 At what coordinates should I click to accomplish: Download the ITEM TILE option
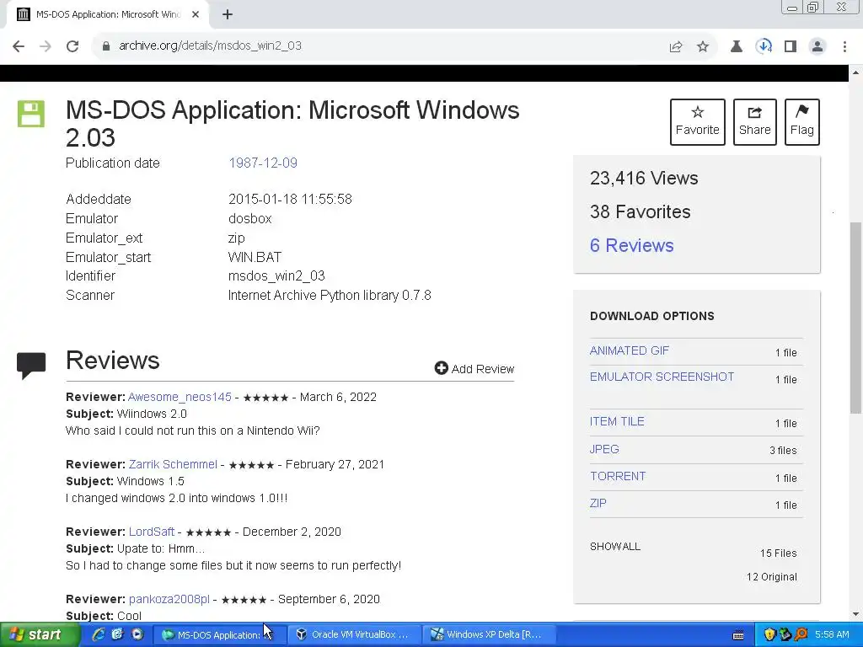(617, 421)
